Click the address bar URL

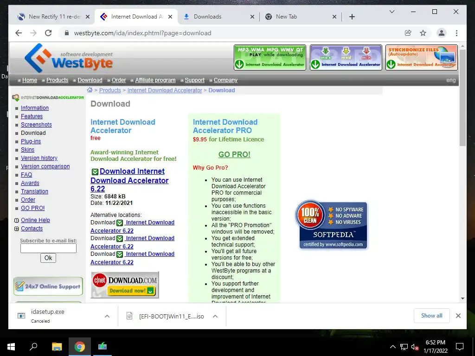(142, 33)
